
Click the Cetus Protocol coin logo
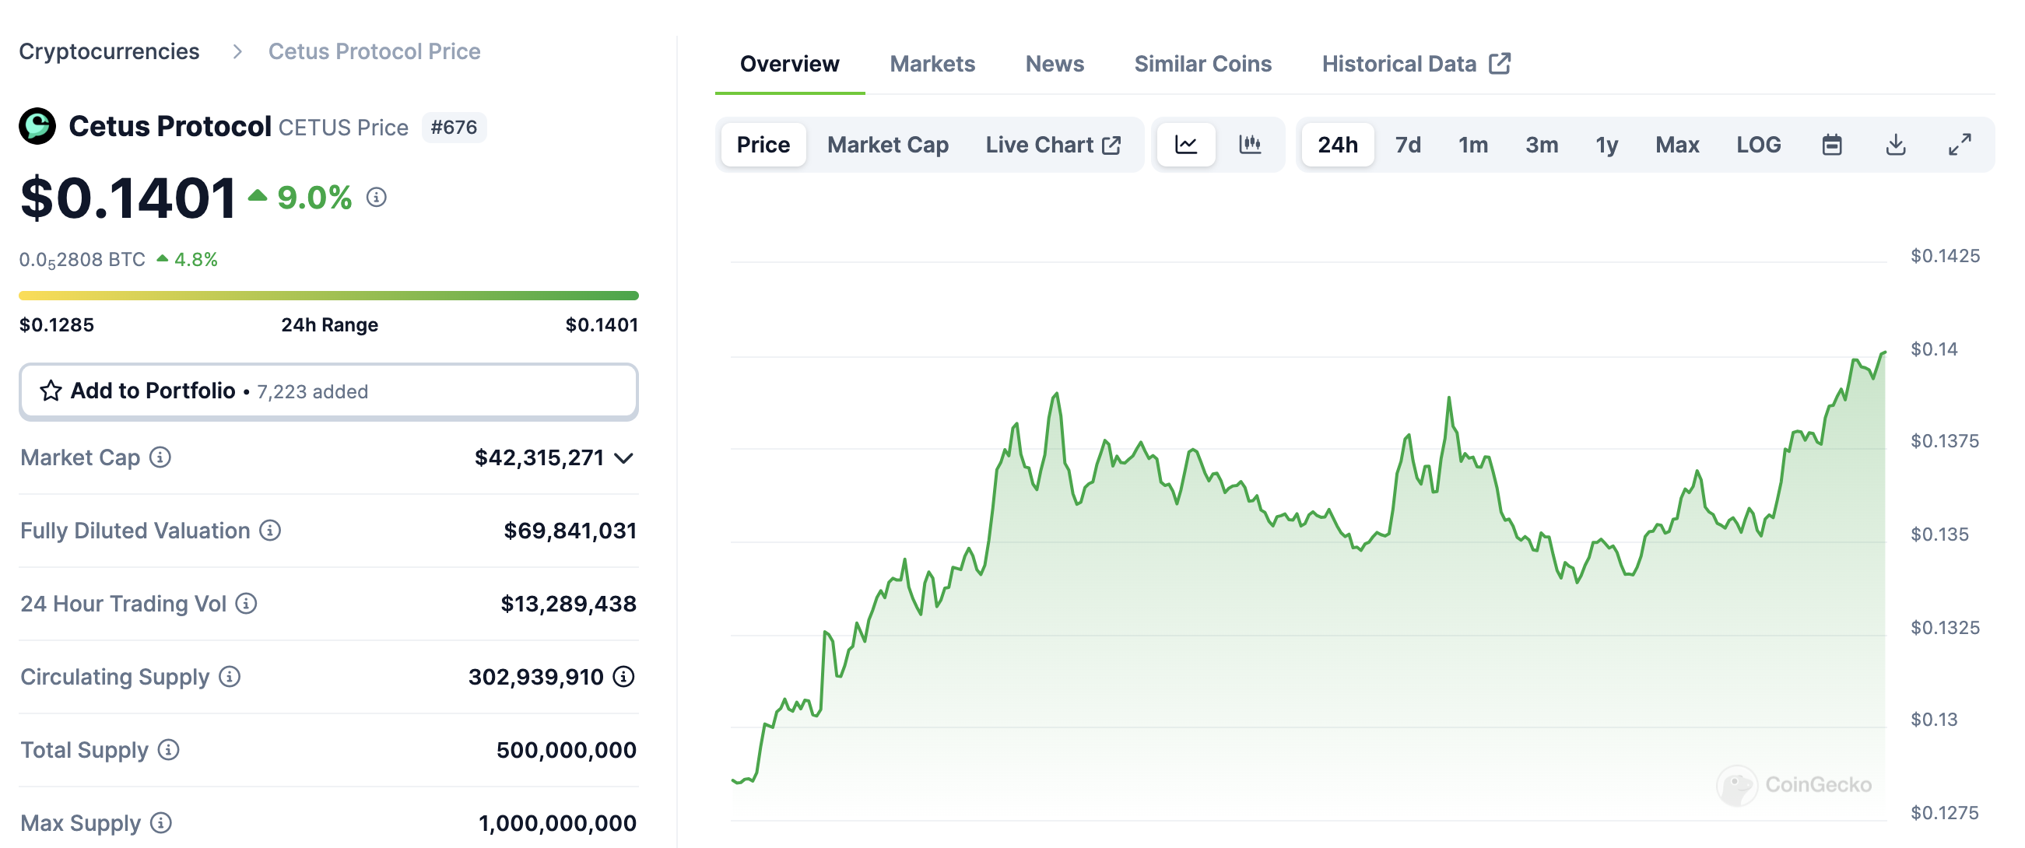coord(37,126)
